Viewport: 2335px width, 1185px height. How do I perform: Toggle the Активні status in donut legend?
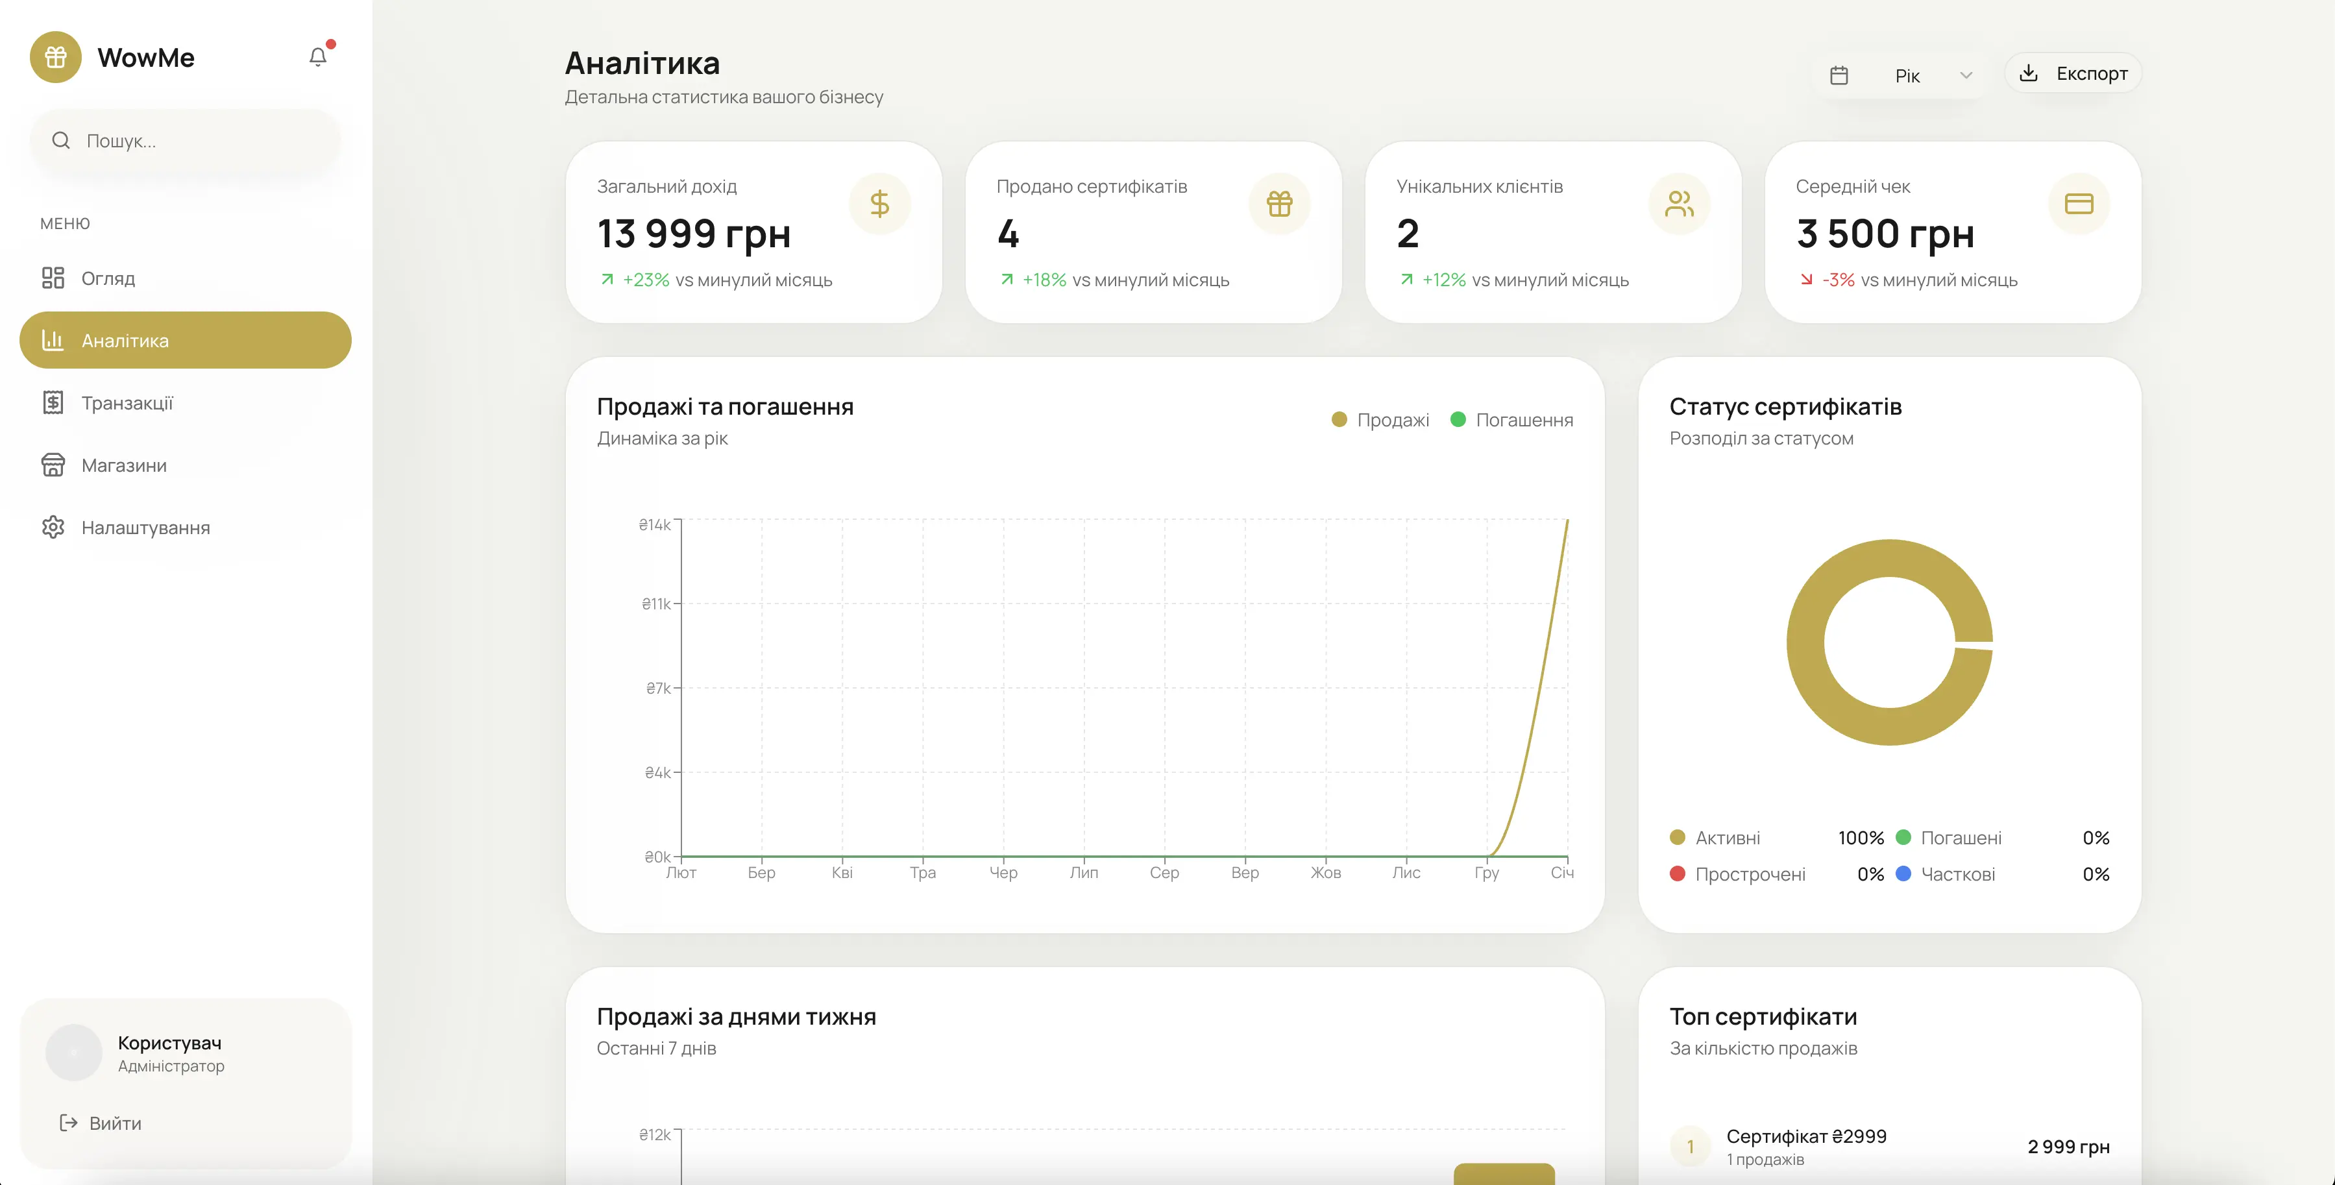pos(1728,837)
